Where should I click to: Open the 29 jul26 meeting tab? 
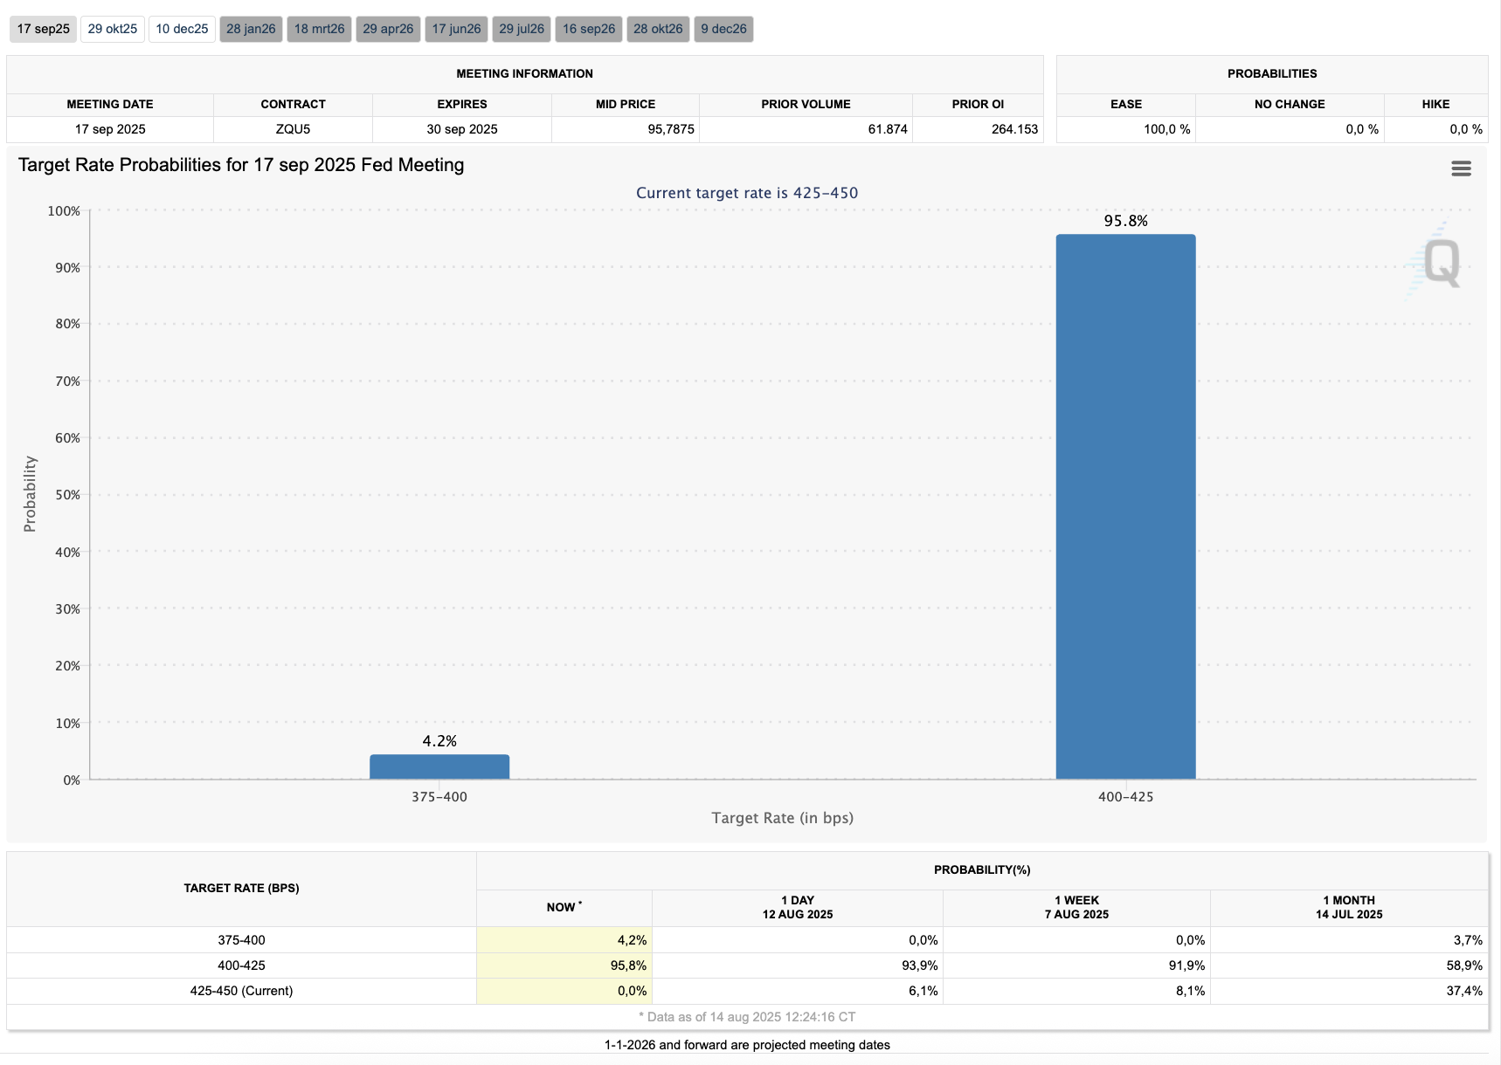click(x=522, y=29)
